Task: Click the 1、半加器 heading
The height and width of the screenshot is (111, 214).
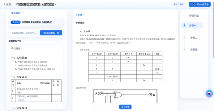Action: (x=85, y=31)
